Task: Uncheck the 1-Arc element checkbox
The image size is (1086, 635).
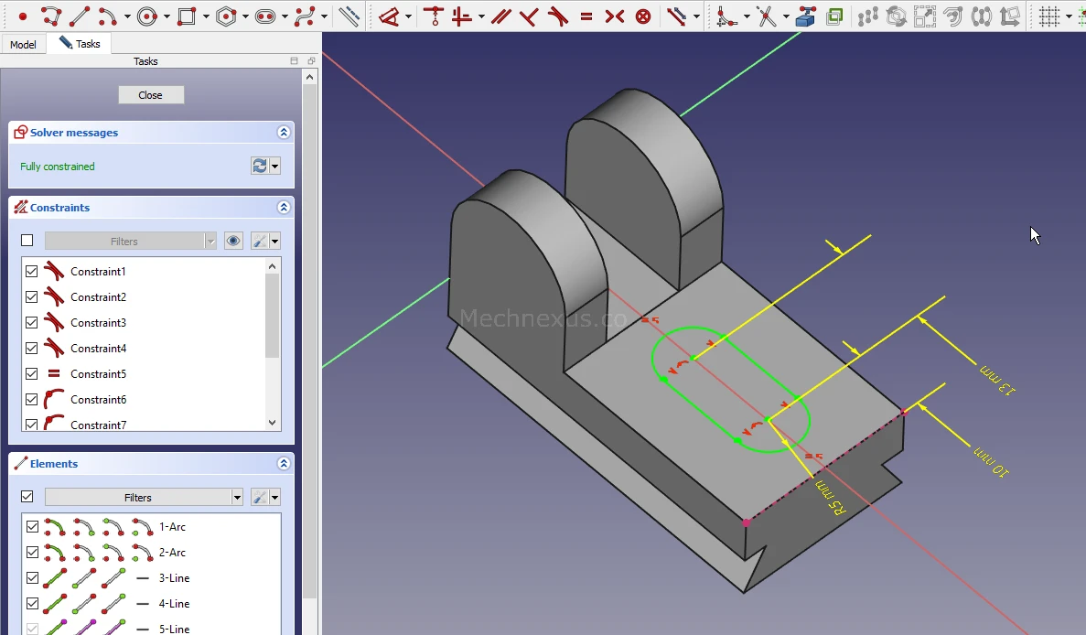Action: [x=33, y=527]
